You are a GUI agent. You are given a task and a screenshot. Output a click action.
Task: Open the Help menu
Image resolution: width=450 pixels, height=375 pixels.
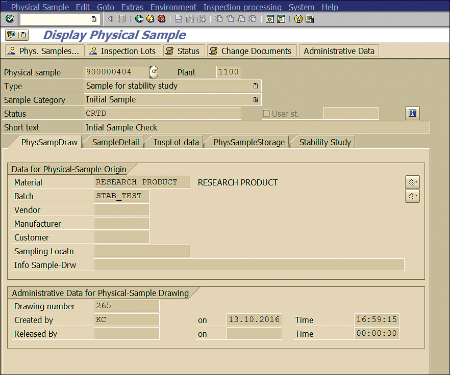tap(330, 7)
